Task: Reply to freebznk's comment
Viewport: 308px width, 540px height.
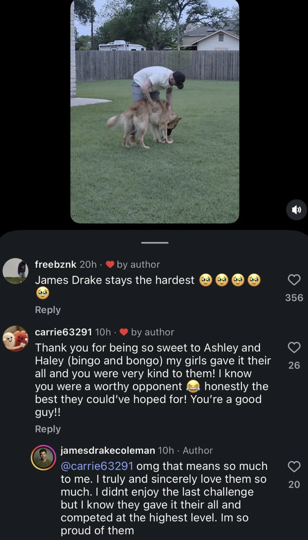Action: pyautogui.click(x=48, y=310)
